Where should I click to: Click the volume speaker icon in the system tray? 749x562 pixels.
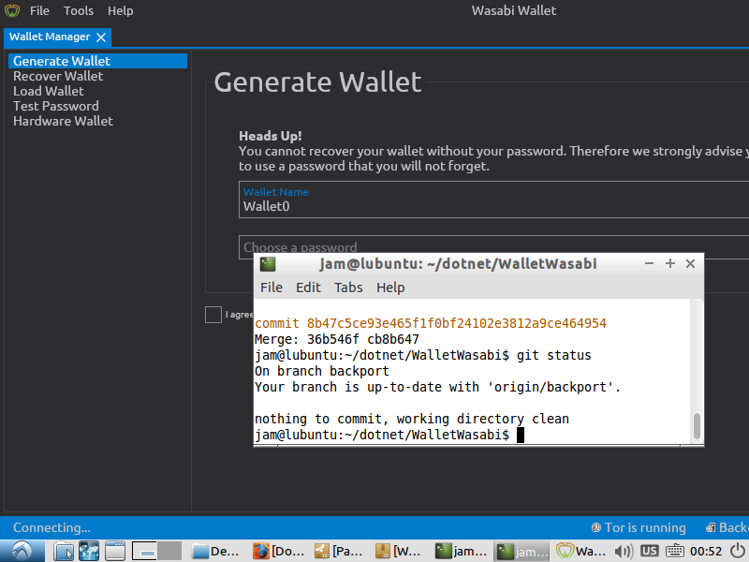(624, 551)
